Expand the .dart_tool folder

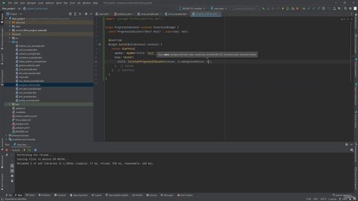(10, 22)
